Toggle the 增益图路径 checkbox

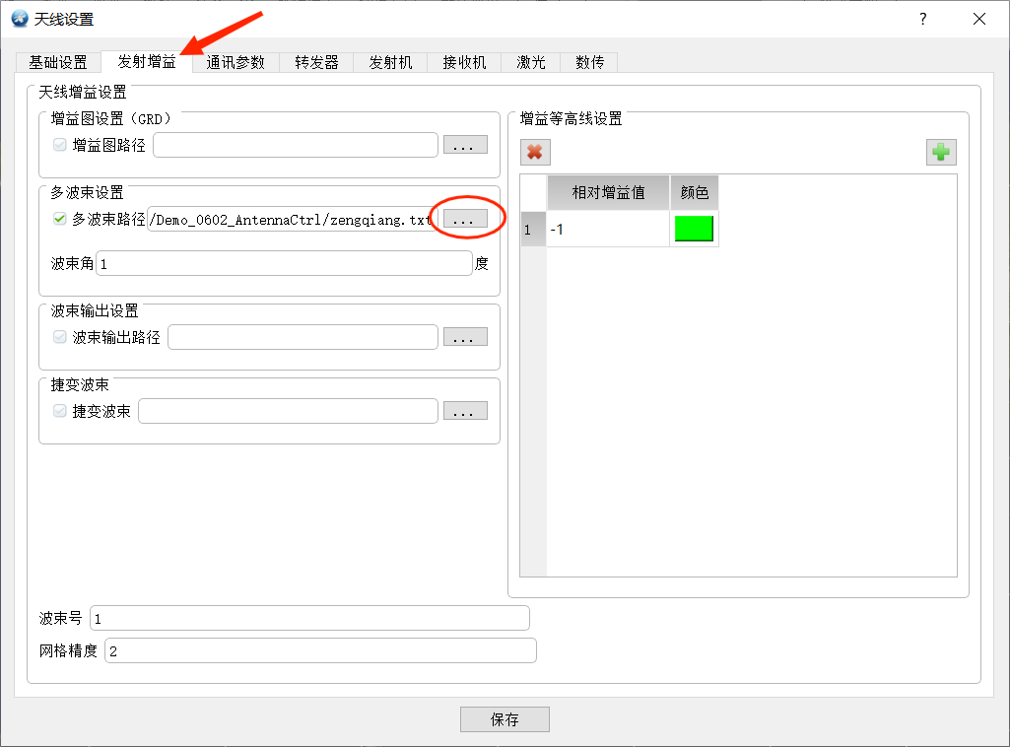pos(60,145)
